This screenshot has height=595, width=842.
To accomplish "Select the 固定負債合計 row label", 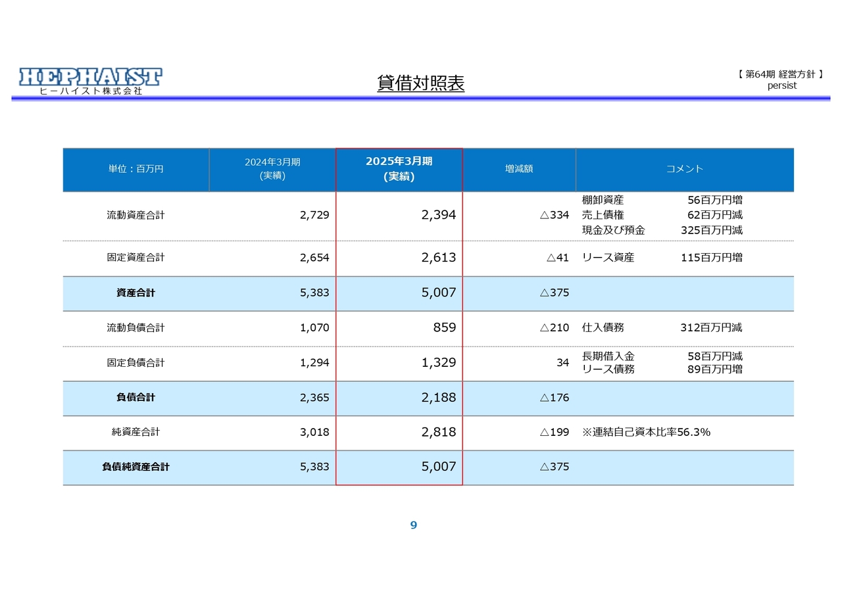I will [x=136, y=363].
